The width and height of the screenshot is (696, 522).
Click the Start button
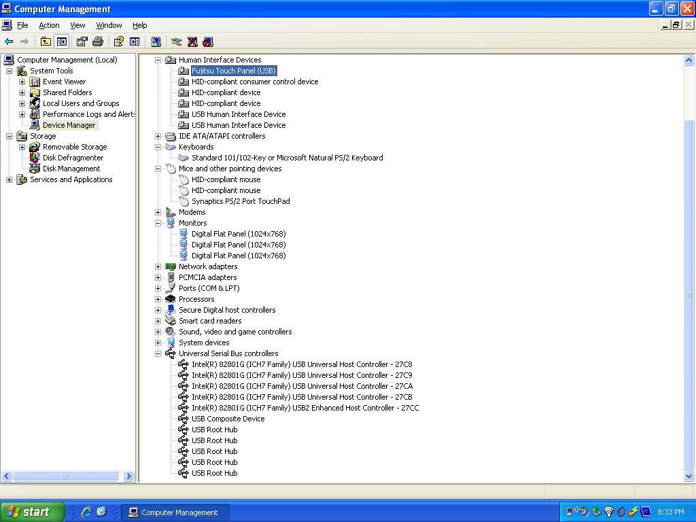pyautogui.click(x=32, y=512)
